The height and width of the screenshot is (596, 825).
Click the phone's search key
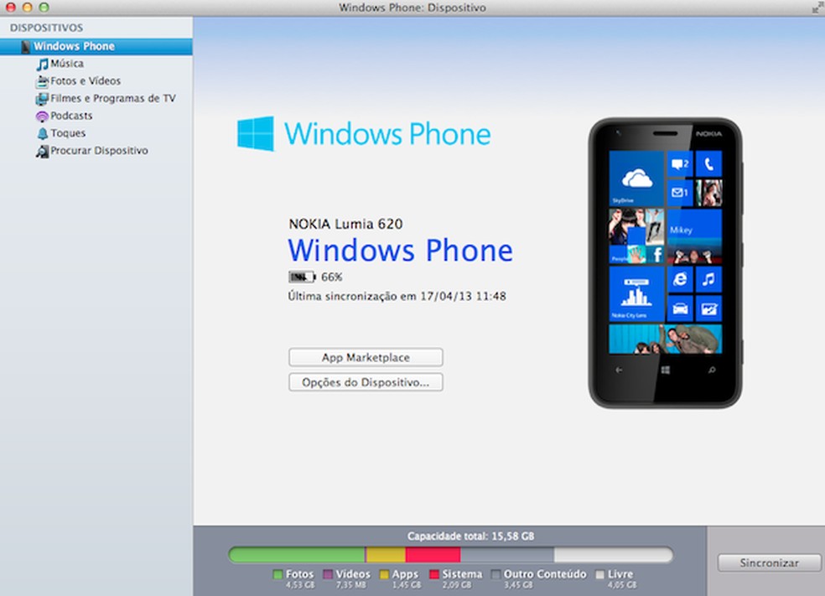pos(711,371)
